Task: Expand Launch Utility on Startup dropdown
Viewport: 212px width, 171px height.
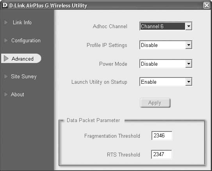Action: click(x=189, y=82)
